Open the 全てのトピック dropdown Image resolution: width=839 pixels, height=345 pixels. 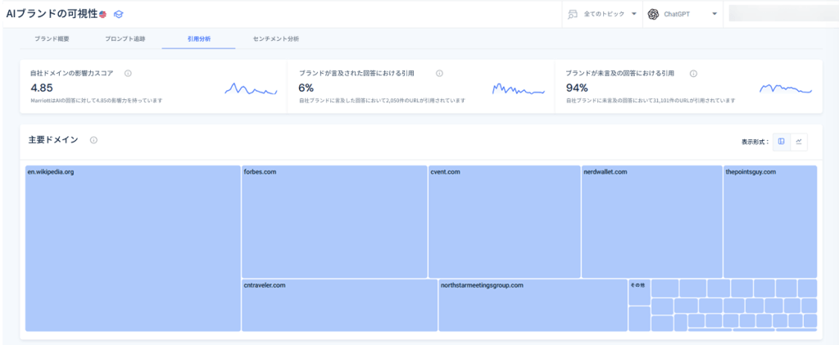point(602,15)
